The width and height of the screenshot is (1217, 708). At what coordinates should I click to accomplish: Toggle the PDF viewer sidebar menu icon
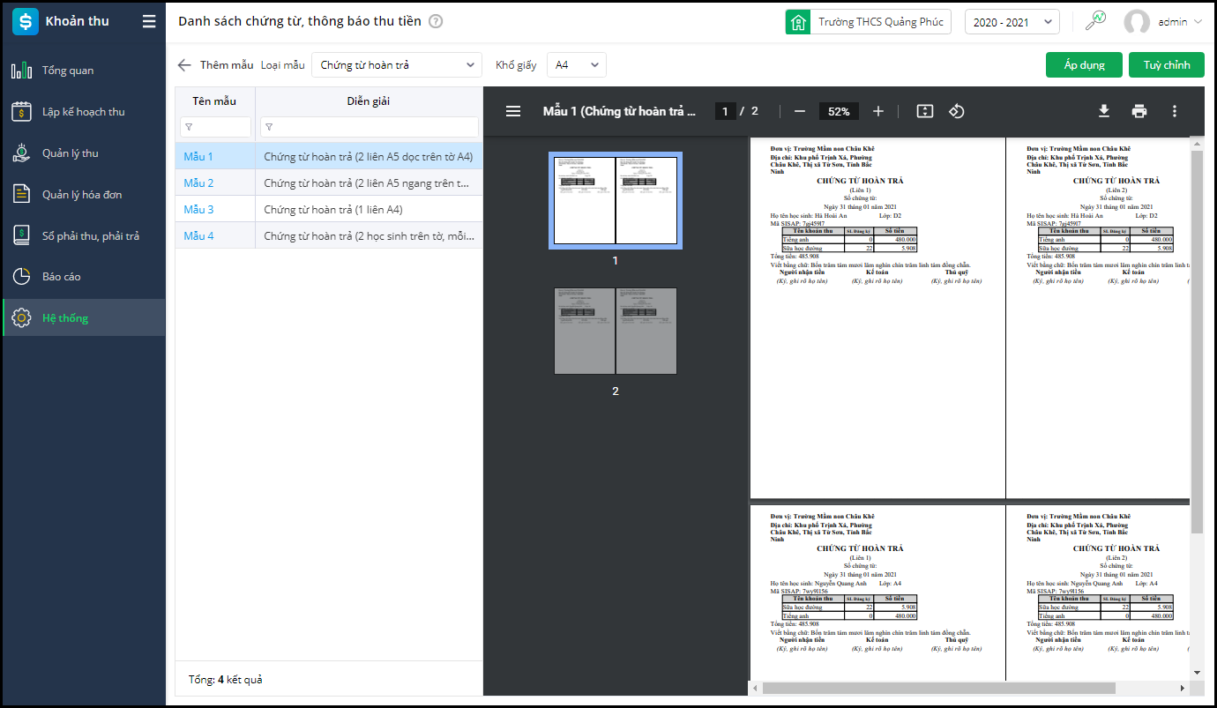[512, 111]
